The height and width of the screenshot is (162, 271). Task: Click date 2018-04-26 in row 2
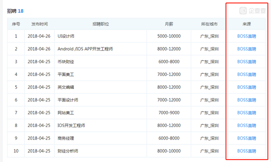coord(39,49)
